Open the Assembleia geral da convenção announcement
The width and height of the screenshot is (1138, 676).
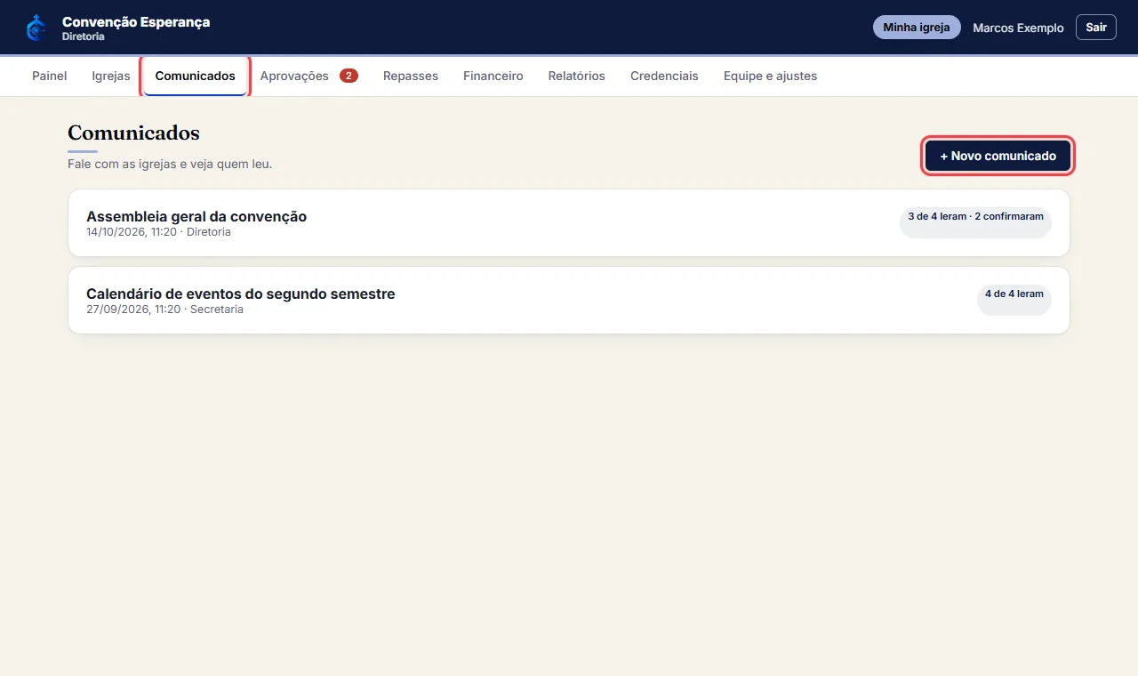[569, 222]
